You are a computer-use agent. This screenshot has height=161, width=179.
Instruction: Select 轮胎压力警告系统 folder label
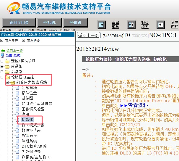point(32,82)
